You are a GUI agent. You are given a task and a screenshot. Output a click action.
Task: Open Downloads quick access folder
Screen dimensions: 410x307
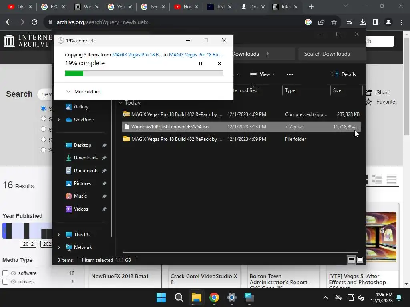click(86, 157)
